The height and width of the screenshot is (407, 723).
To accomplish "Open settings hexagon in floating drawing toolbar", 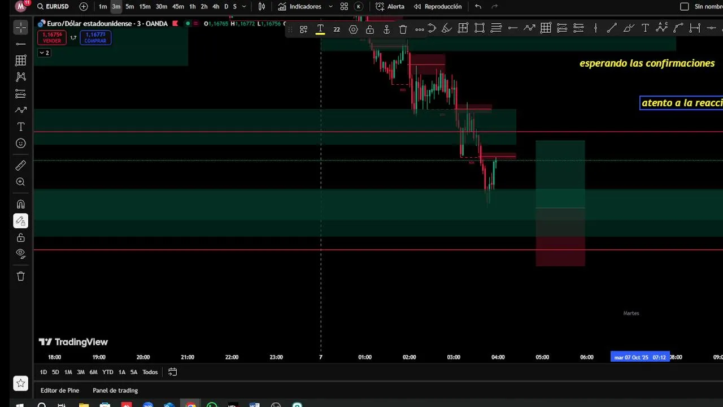I will [x=353, y=29].
